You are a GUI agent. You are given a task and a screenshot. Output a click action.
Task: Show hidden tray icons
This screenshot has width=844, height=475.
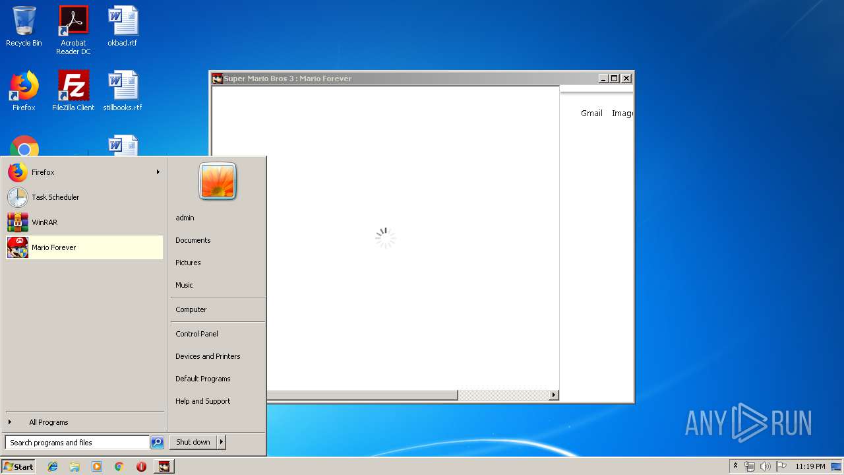pos(735,466)
